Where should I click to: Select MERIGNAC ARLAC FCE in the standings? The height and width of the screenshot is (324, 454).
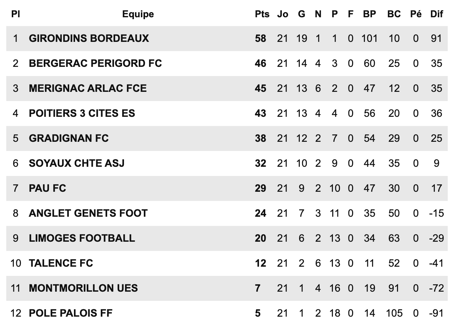pos(88,88)
